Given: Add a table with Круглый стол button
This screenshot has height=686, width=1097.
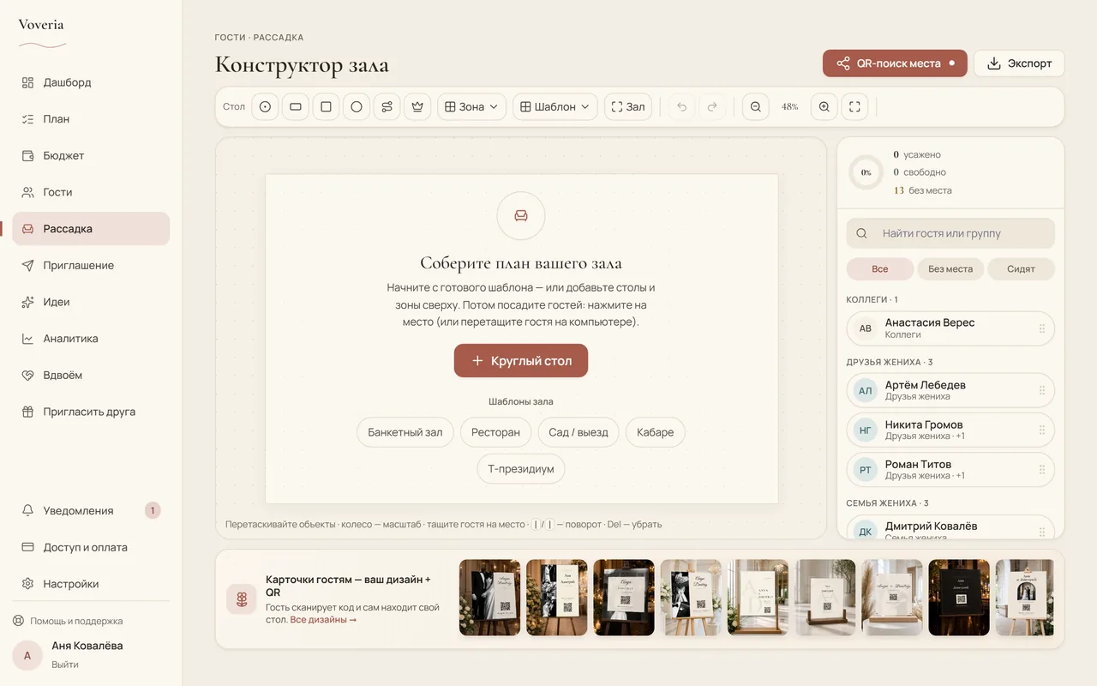Looking at the screenshot, I should 521,361.
